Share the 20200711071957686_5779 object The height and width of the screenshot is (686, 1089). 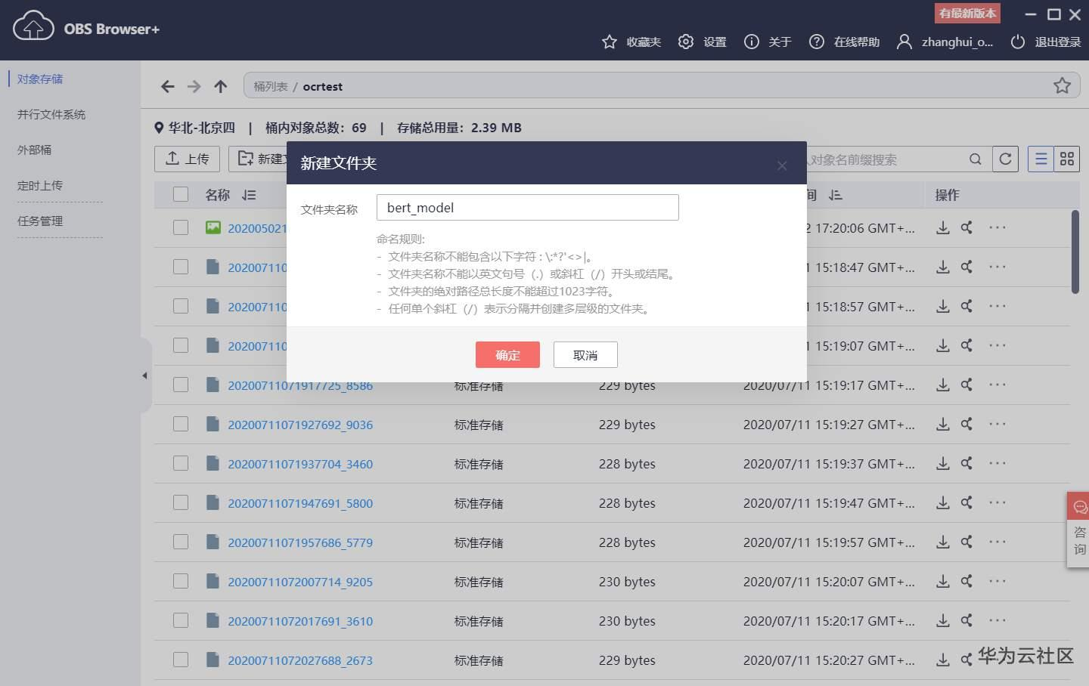(x=966, y=542)
